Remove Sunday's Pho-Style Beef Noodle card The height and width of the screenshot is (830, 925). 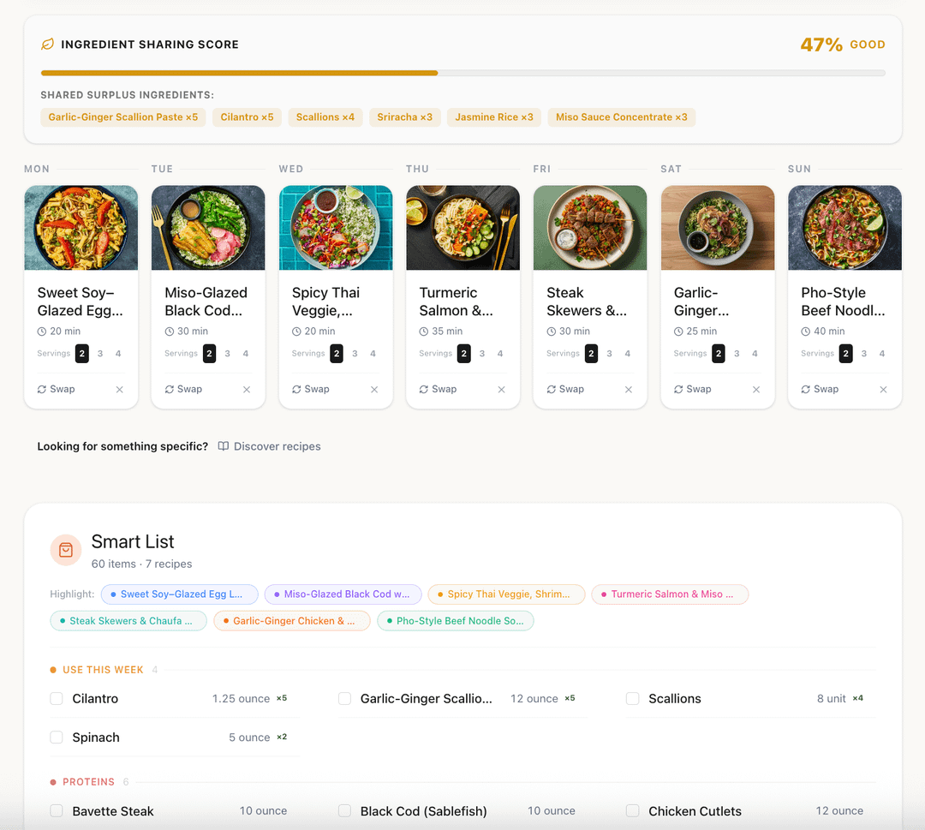(x=883, y=390)
